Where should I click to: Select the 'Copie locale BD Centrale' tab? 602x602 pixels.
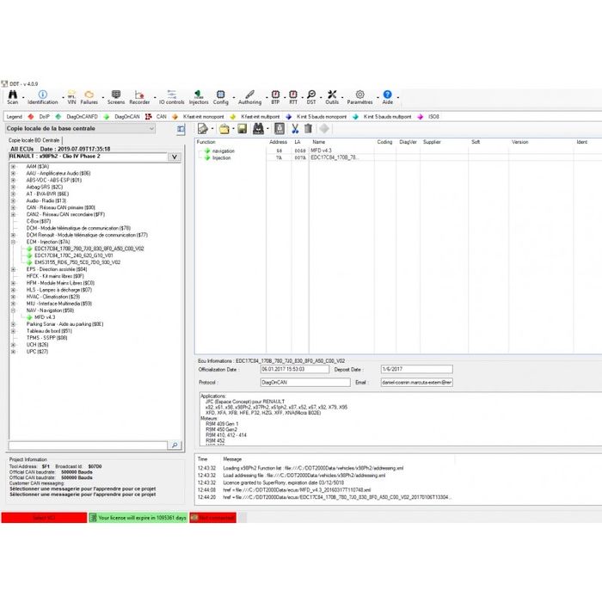pos(34,140)
